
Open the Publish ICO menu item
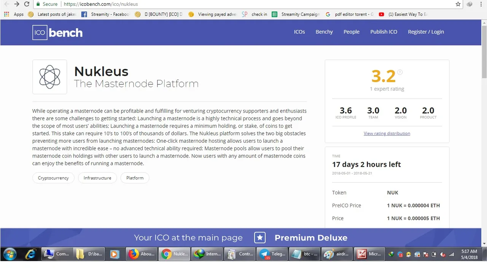pyautogui.click(x=384, y=32)
